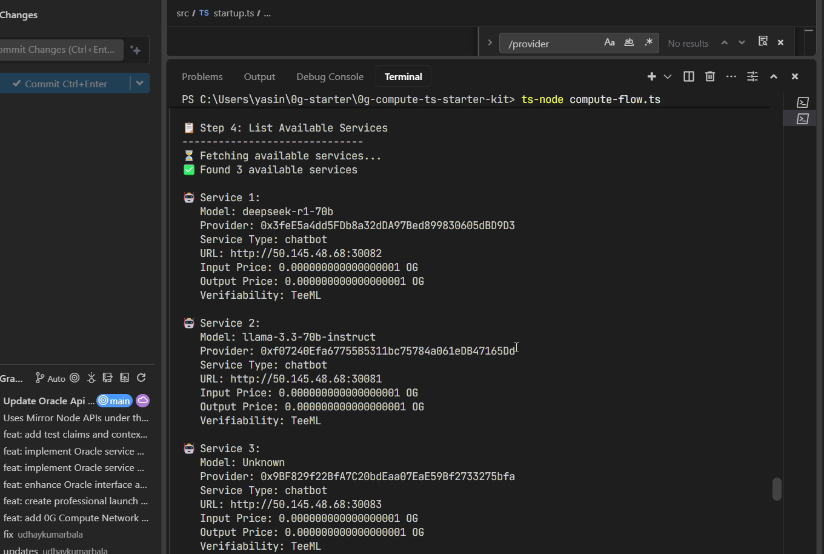
Task: Select the second highlighted terminal instance
Action: pos(803,119)
